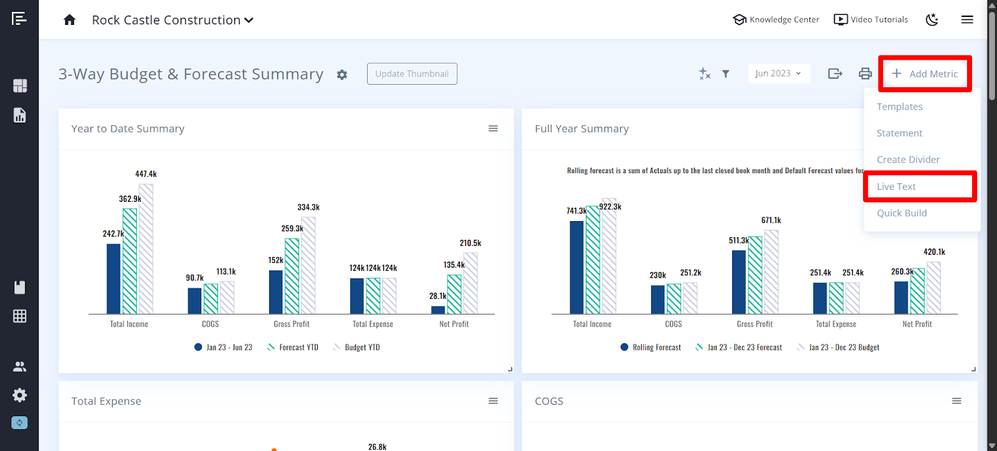
Task: Toggle the Jan 23 - Dec 23 Forecast legend
Action: pos(739,348)
